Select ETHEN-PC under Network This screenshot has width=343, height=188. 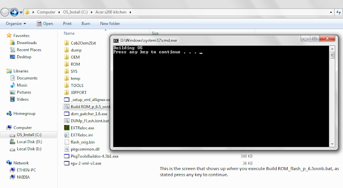coord(26,170)
